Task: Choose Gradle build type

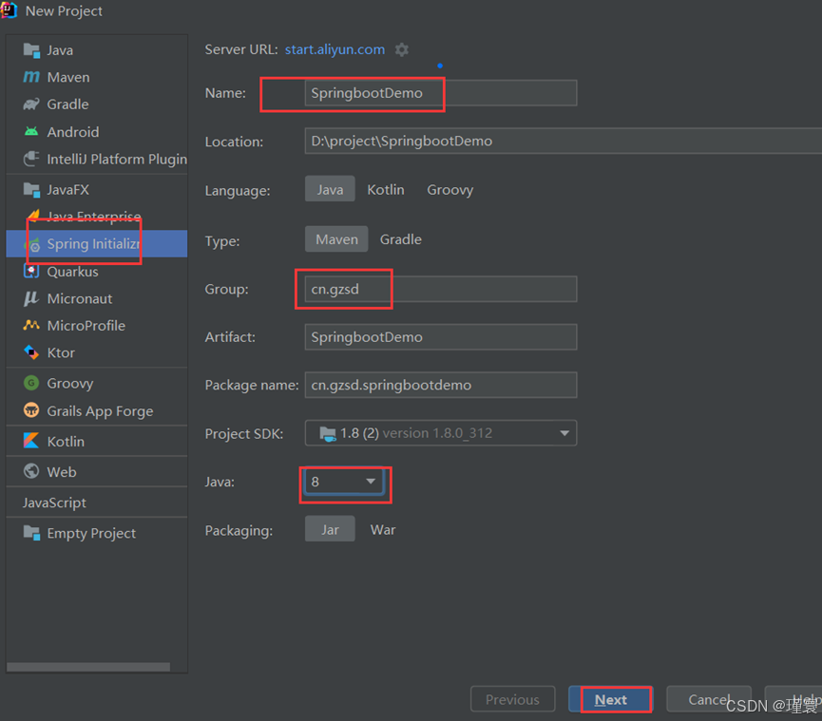Action: [x=400, y=239]
